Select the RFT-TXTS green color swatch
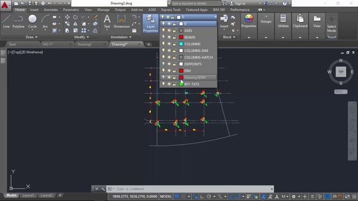 click(181, 84)
